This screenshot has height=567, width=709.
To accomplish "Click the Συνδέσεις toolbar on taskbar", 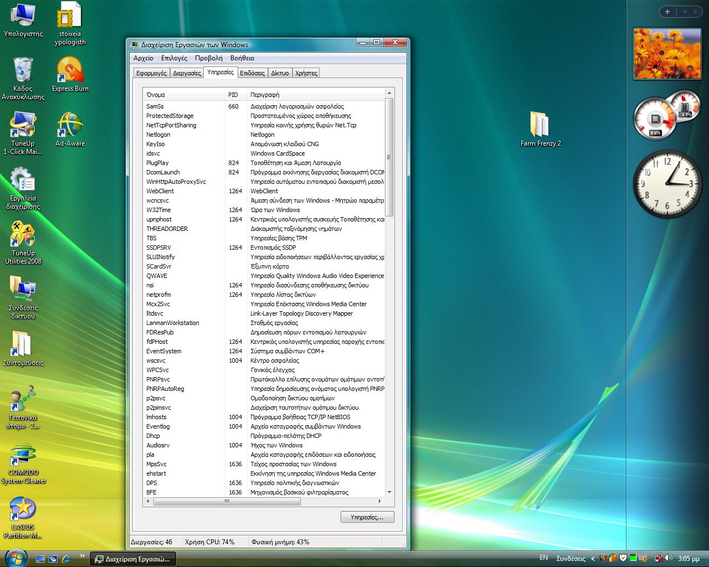I will click(x=571, y=558).
